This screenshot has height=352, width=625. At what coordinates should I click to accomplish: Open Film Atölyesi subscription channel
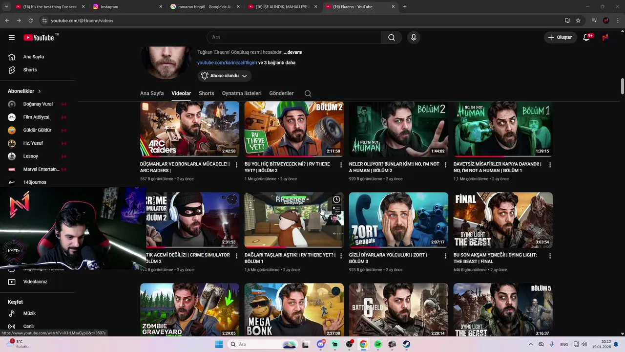pyautogui.click(x=37, y=117)
